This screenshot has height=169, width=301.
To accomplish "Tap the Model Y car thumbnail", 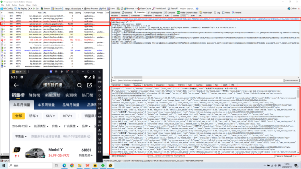I will pos(35,153).
